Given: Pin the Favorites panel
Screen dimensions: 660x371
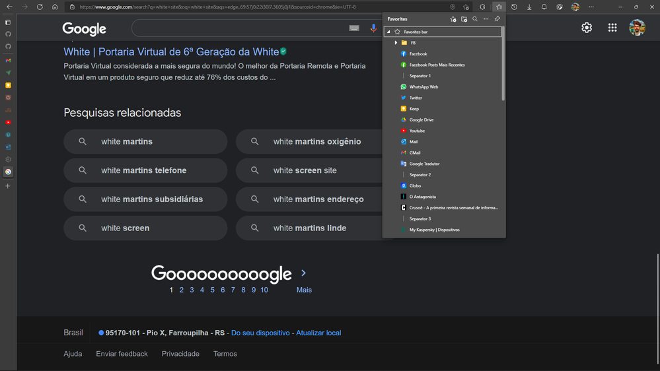Looking at the screenshot, I should 497,19.
